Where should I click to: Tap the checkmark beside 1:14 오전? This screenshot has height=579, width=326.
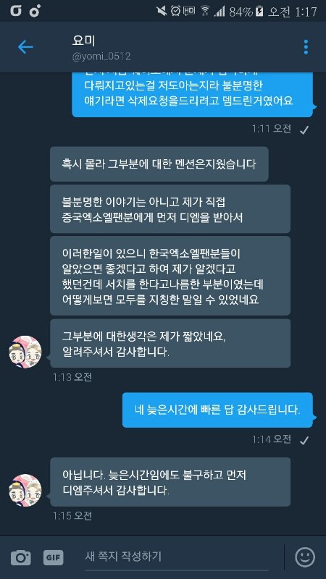(x=304, y=440)
